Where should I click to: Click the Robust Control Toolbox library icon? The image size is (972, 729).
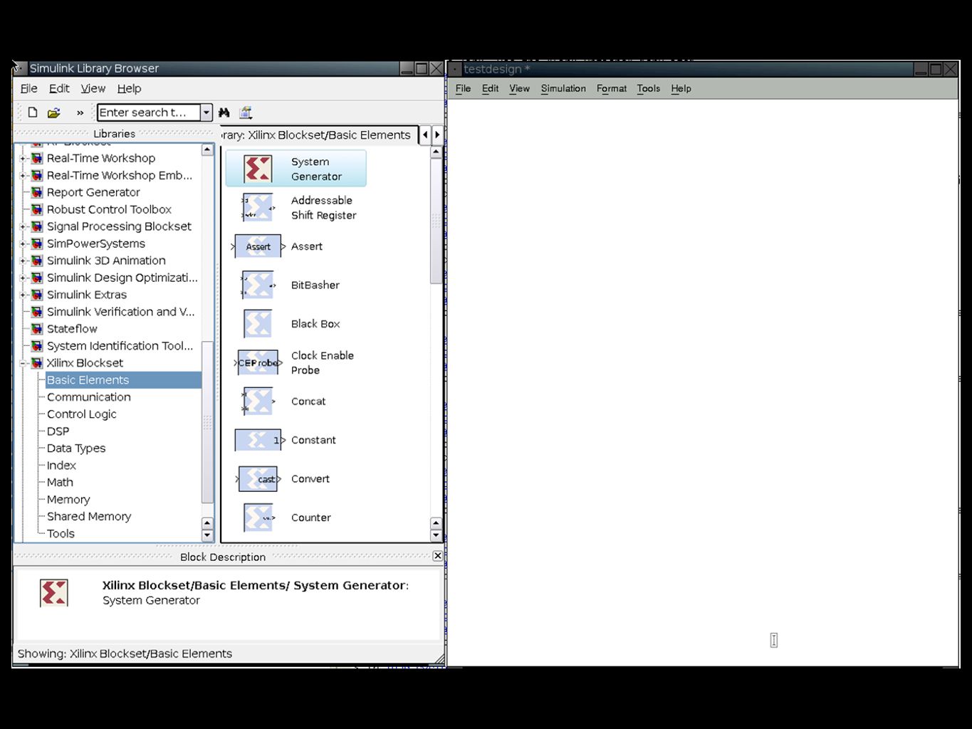[37, 209]
